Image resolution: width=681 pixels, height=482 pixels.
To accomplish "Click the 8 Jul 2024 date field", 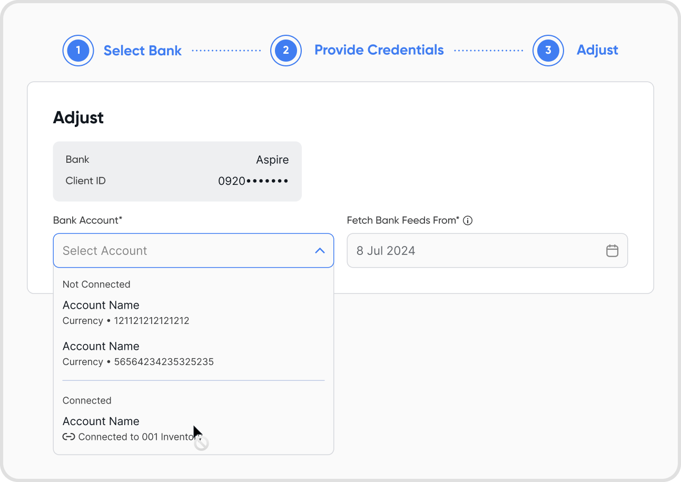I will (474, 251).
